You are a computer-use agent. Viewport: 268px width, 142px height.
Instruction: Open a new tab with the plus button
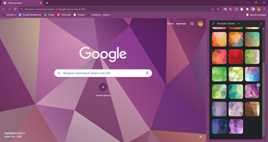47,3
